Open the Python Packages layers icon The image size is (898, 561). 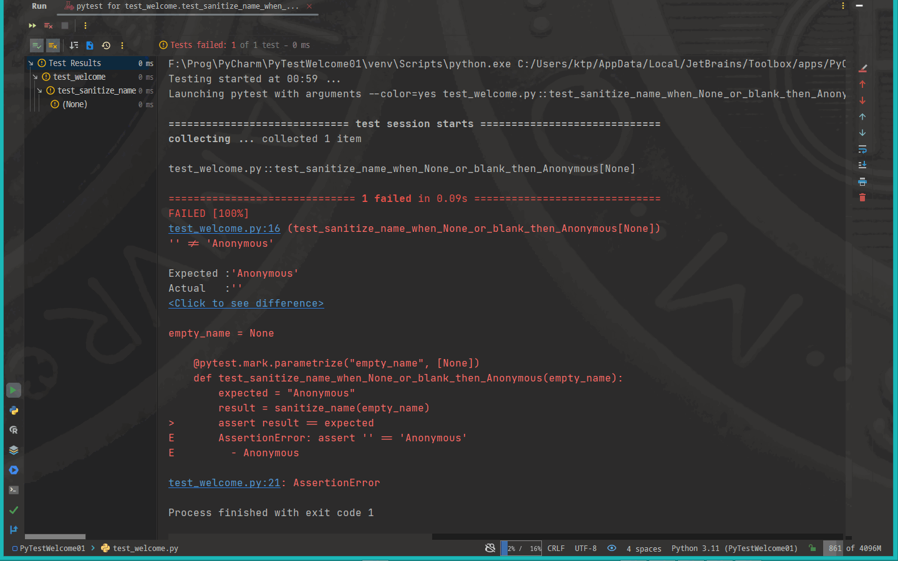point(14,450)
